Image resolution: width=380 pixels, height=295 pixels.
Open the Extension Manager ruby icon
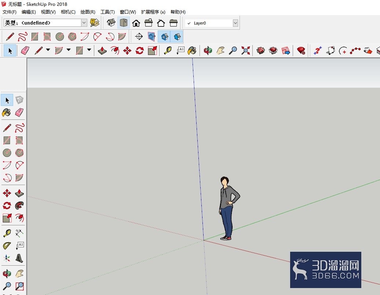[301, 51]
